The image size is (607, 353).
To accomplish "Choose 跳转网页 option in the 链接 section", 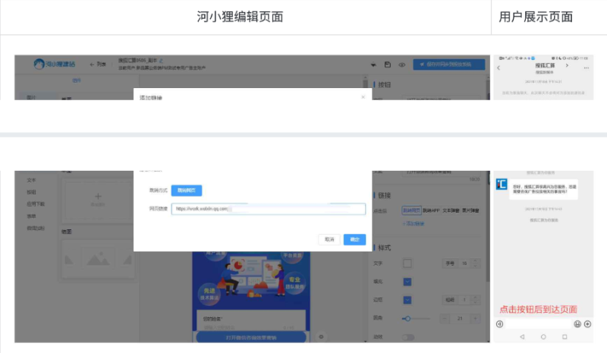I will (x=411, y=210).
